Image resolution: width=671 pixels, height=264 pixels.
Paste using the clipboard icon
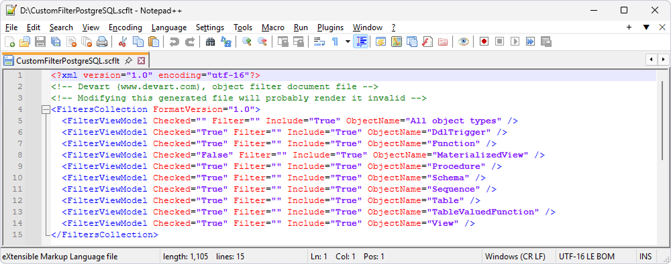pos(153,42)
